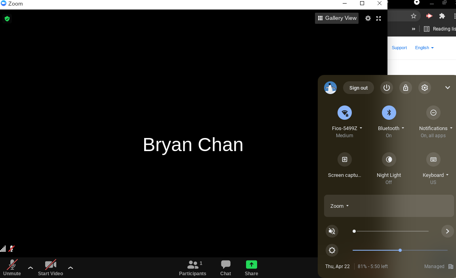Click the user avatar in quick settings
The height and width of the screenshot is (278, 456).
[330, 88]
